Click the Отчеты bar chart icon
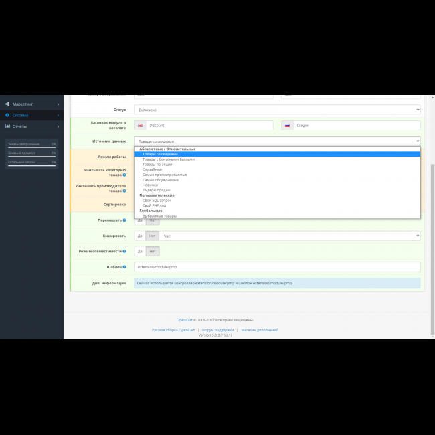435x435 pixels. tap(7, 126)
